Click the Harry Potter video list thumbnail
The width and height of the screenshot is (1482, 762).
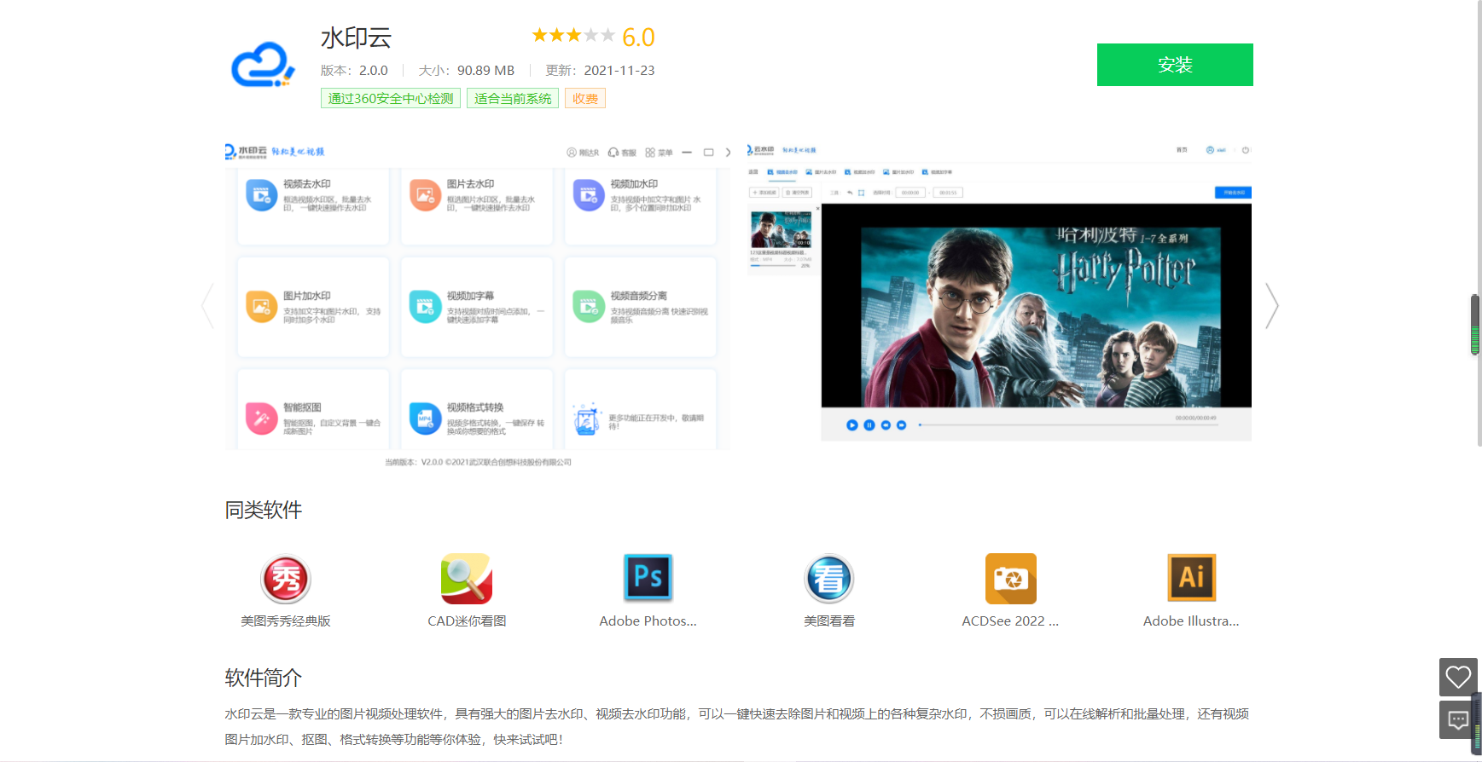pos(781,229)
